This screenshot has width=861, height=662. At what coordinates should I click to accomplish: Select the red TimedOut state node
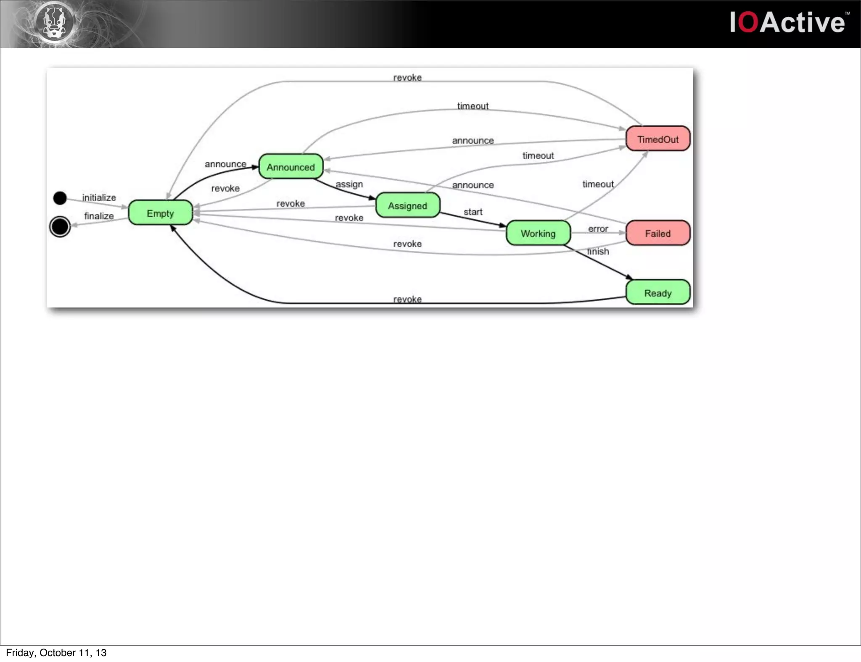pos(658,139)
